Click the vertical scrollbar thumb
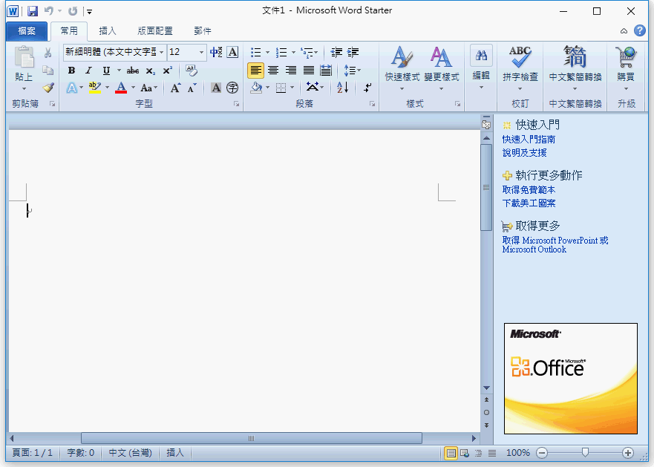 (x=486, y=187)
